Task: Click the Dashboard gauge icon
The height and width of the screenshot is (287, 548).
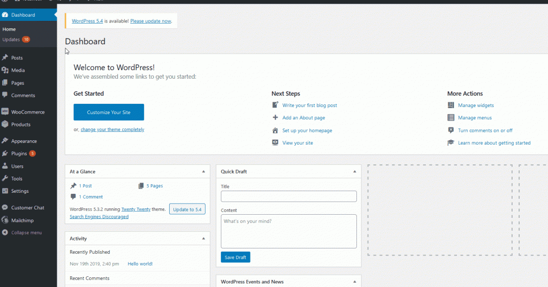Action: 5,14
